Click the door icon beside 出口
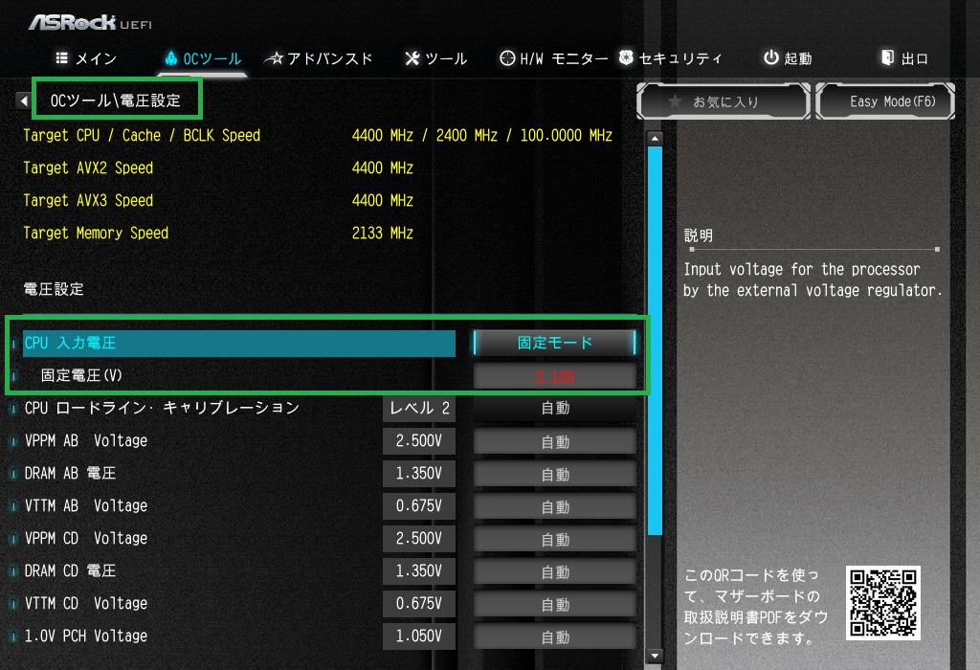Screen dimensions: 980x670 [887, 57]
